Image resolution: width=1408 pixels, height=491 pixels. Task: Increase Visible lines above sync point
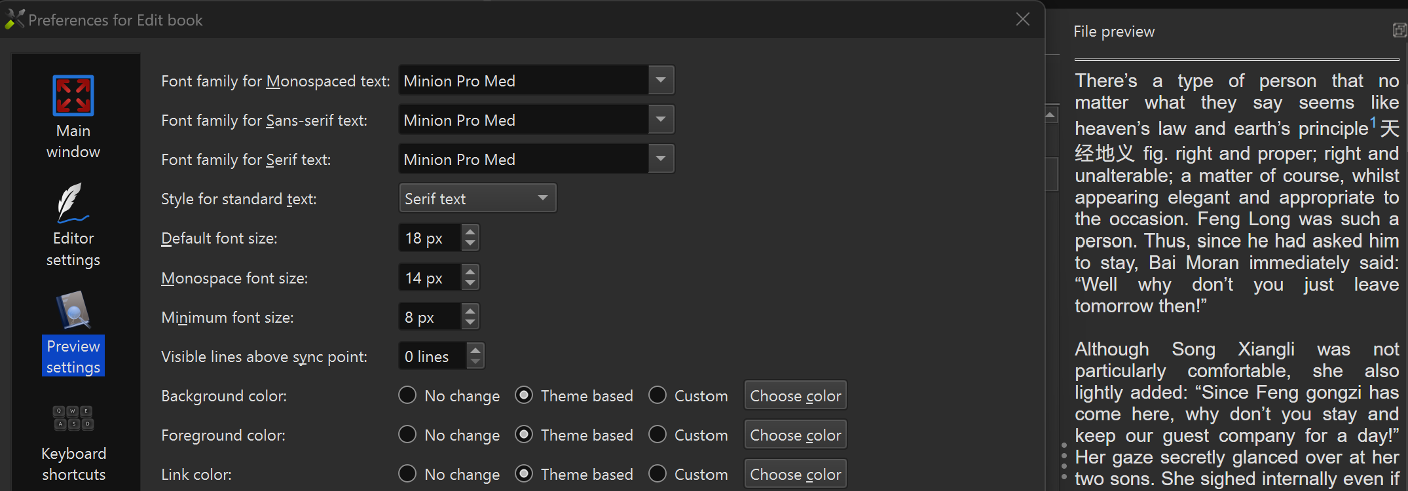[476, 350]
